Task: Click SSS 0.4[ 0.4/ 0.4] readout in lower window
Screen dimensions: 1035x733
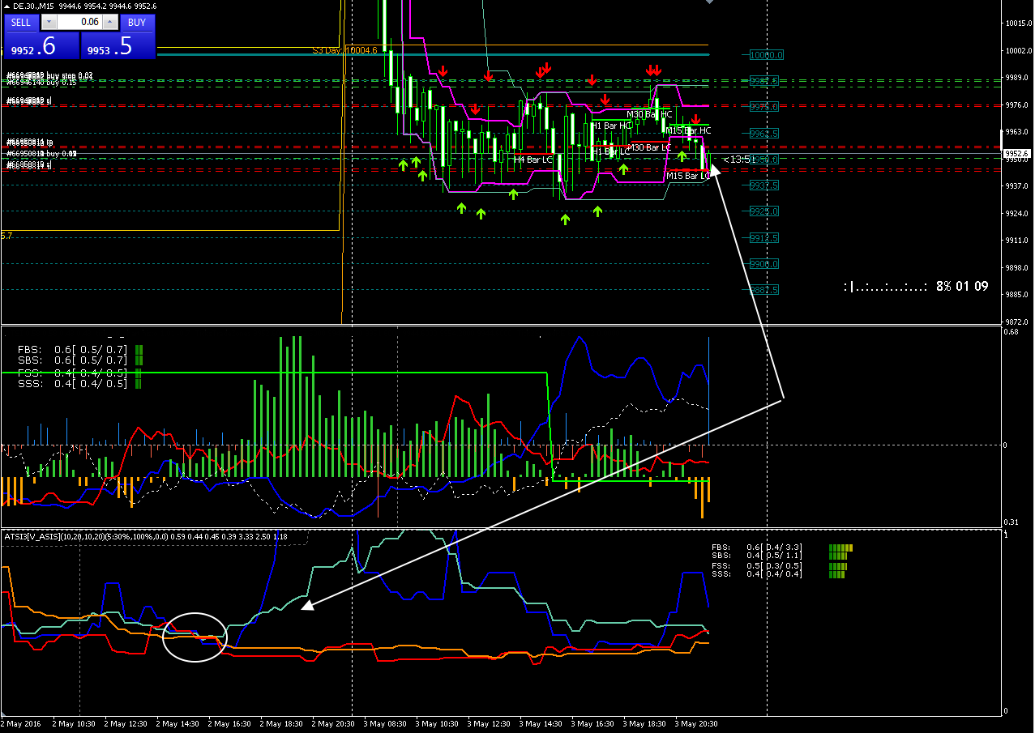Action: tap(756, 573)
